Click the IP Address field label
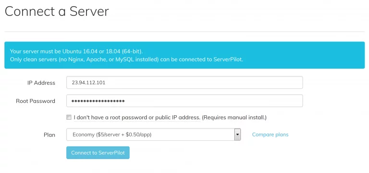 [41, 83]
